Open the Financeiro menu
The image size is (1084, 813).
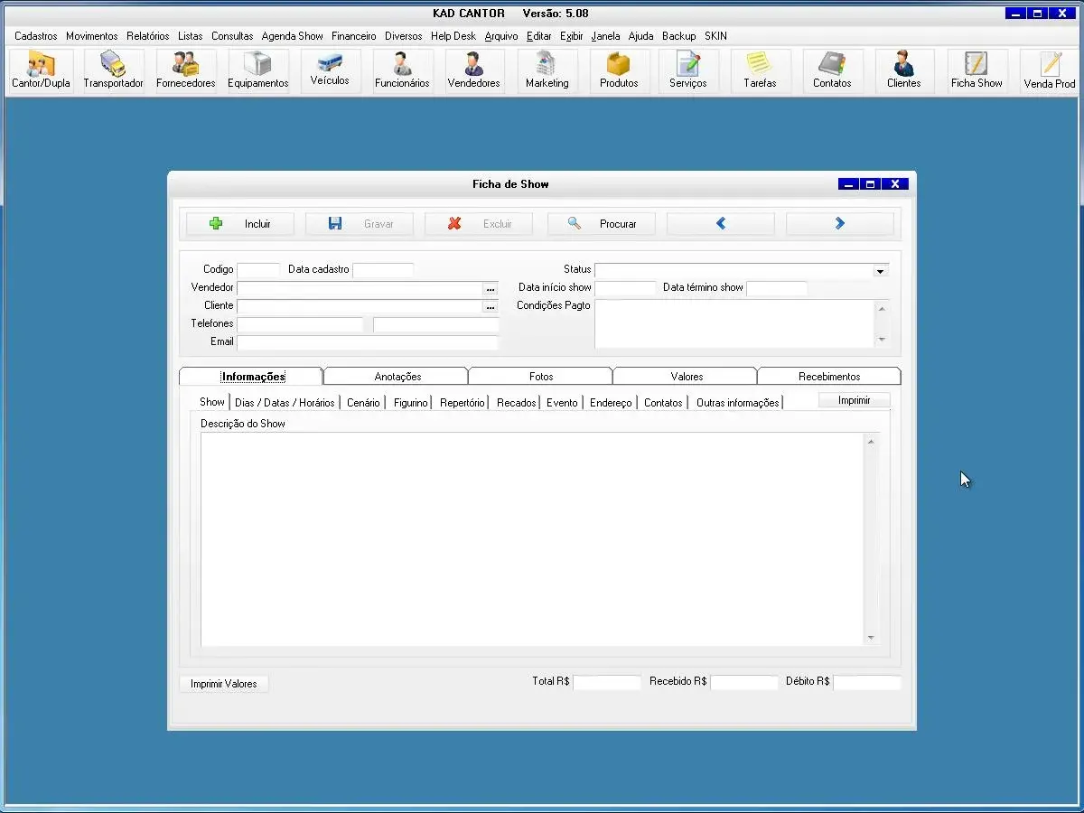[x=353, y=36]
